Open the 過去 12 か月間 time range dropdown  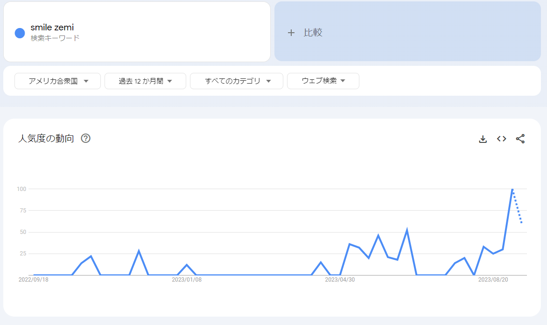145,81
